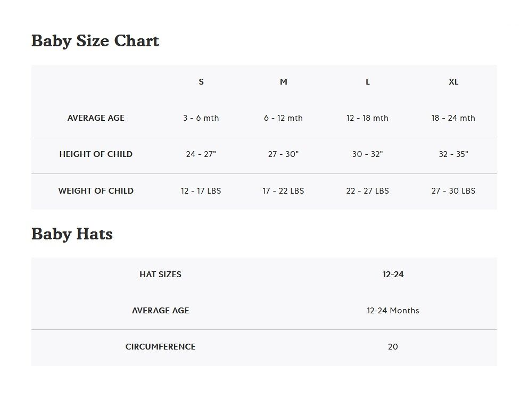Image resolution: width=529 pixels, height=399 pixels.
Task: Click the 3 - 6 mth age cell
Action: coord(201,118)
